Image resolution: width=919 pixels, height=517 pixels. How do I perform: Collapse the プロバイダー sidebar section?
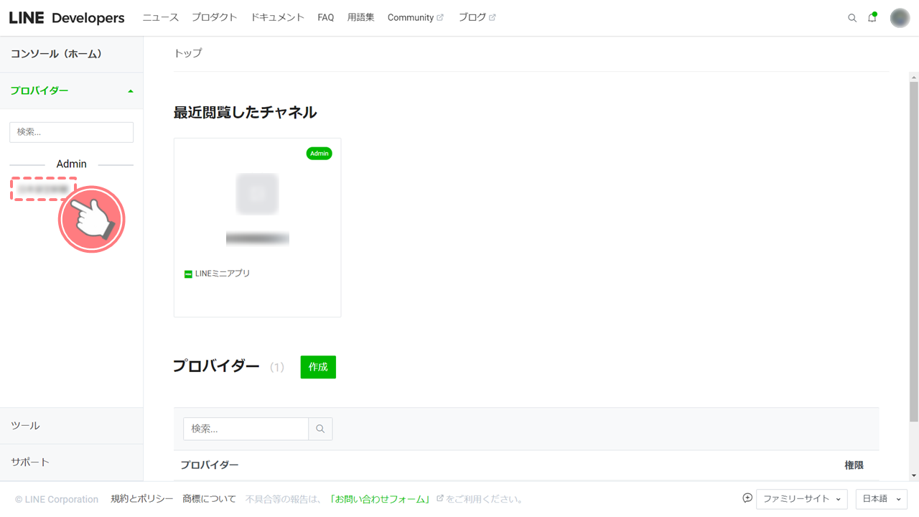[72, 90]
